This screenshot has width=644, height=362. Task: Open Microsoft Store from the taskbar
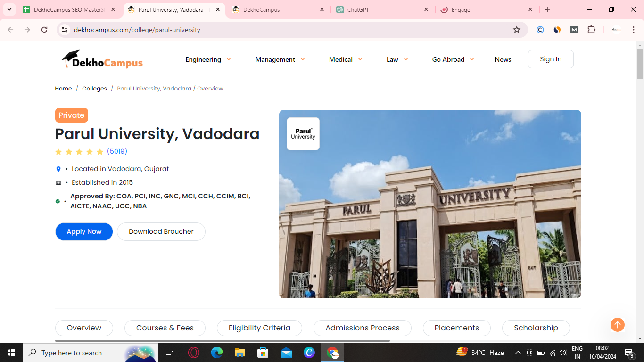click(263, 353)
